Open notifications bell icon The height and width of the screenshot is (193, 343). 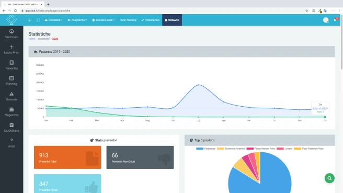click(335, 20)
